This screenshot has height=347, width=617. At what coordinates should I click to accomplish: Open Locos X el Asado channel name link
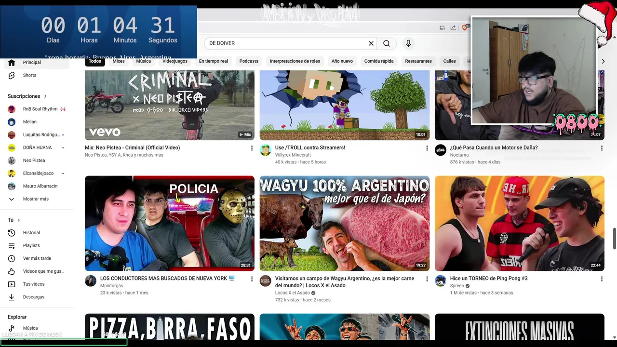(293, 293)
